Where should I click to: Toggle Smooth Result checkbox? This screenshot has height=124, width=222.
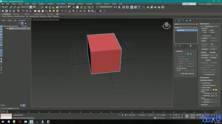(202, 83)
